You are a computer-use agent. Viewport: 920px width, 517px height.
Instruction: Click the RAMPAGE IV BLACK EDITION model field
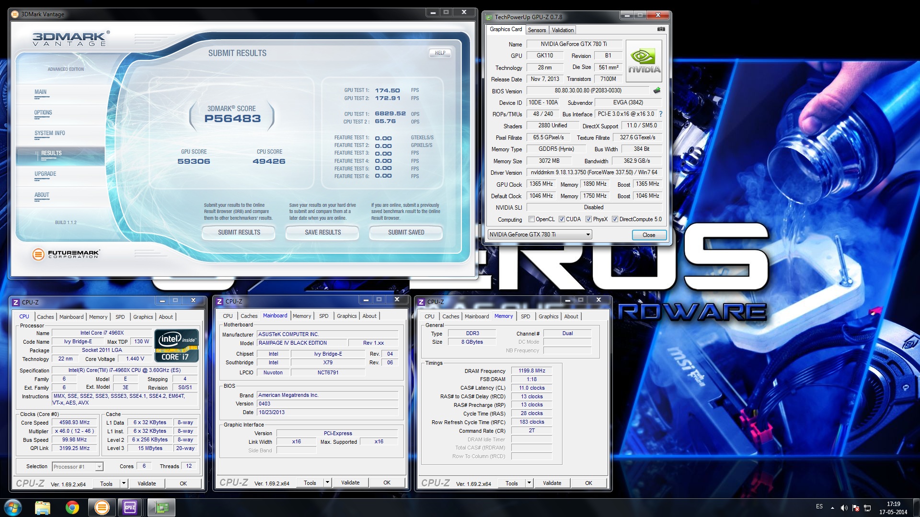click(x=302, y=343)
